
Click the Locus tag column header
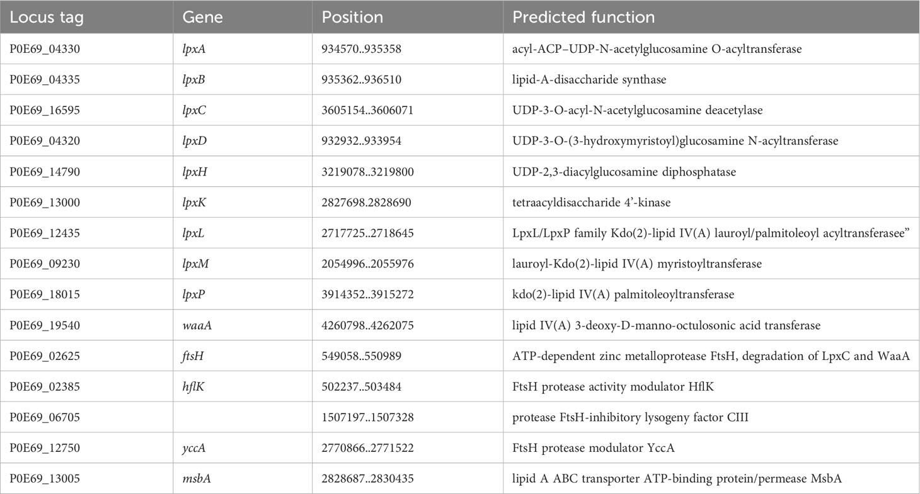(x=40, y=17)
